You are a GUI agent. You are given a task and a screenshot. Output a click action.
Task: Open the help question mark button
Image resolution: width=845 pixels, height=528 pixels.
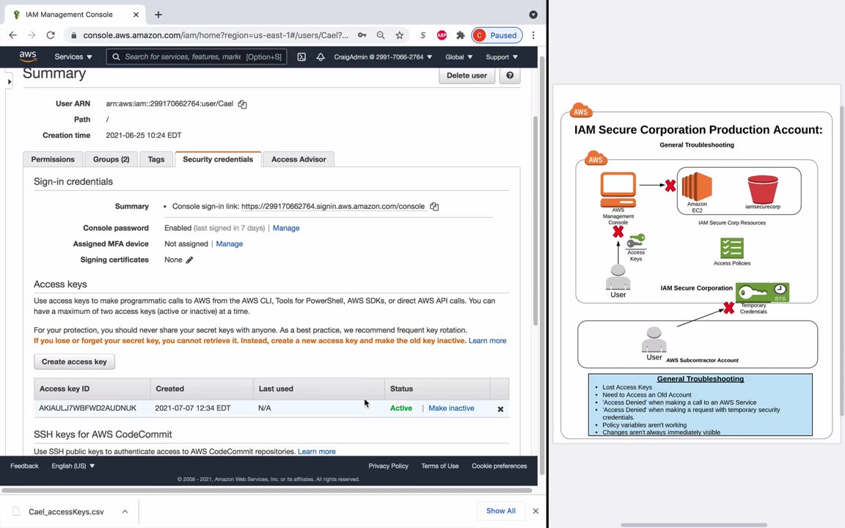pos(510,76)
